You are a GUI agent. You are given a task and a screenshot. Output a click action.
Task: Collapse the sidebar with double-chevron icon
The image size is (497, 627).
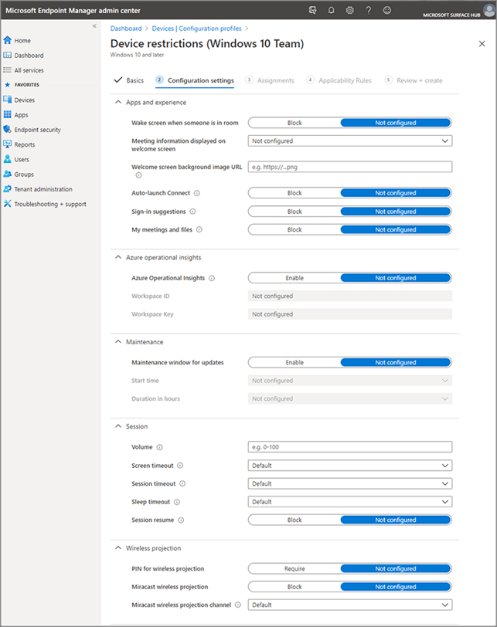coord(94,26)
